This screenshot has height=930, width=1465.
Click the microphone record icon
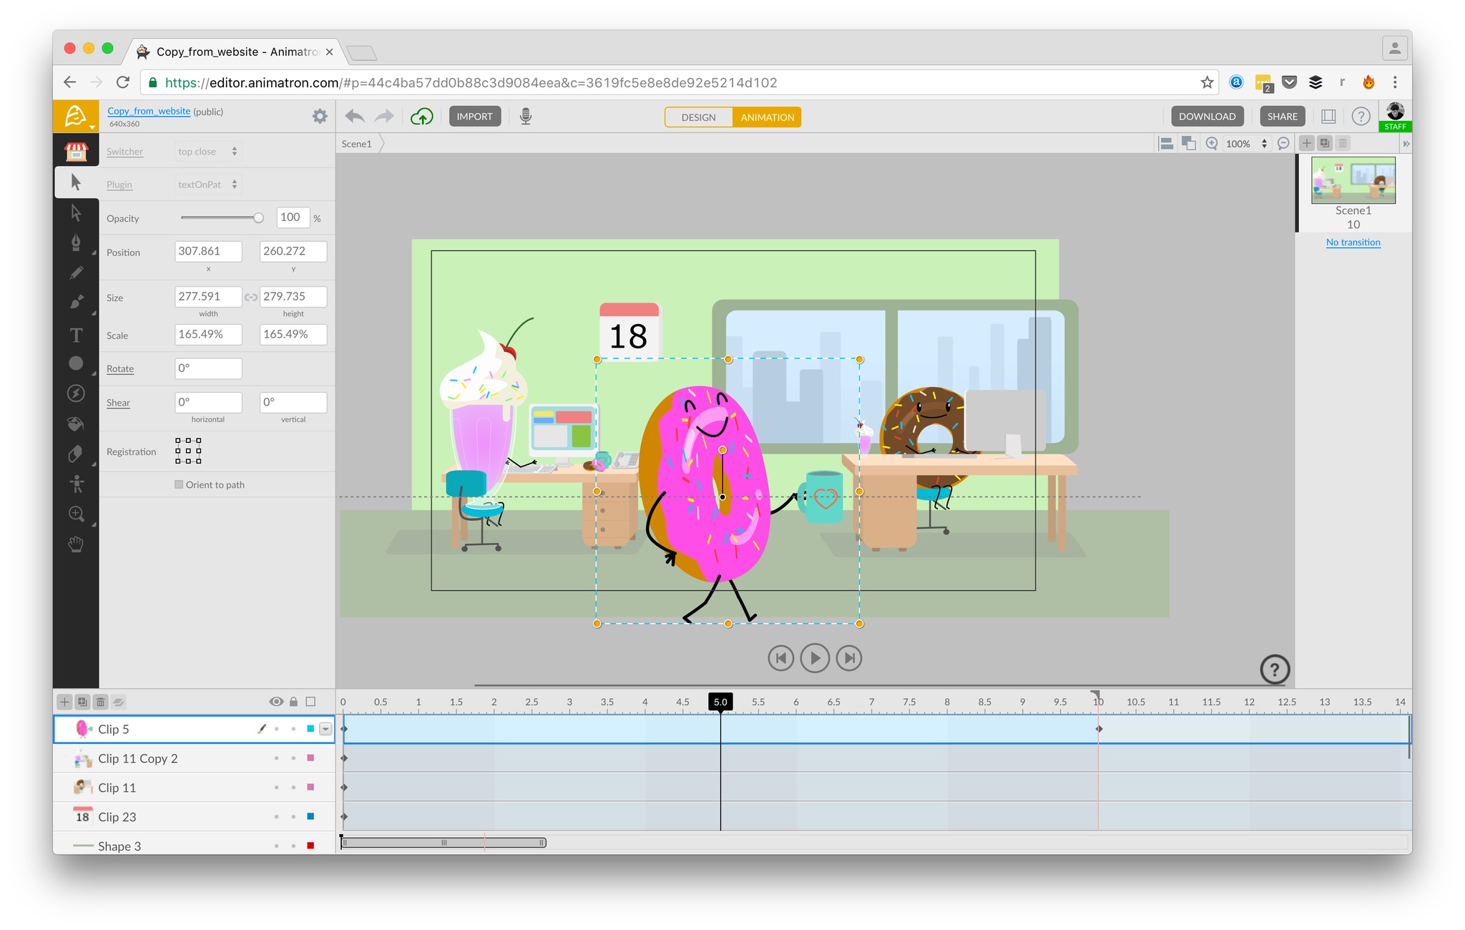(x=525, y=117)
